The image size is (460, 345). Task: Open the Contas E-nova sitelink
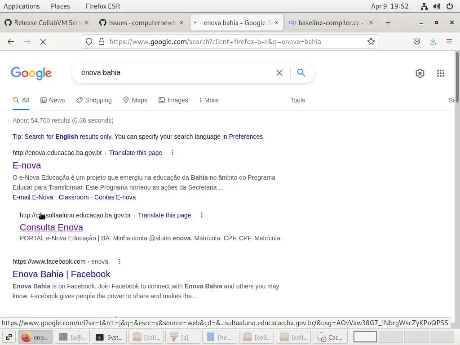tap(115, 198)
